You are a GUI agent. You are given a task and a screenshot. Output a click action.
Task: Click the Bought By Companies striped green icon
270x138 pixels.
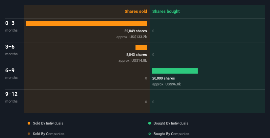coord(150,134)
